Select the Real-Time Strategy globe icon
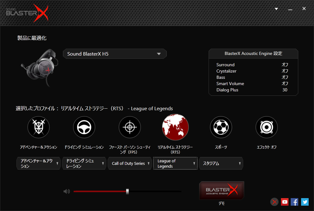This screenshot has height=211, width=314. (x=175, y=127)
